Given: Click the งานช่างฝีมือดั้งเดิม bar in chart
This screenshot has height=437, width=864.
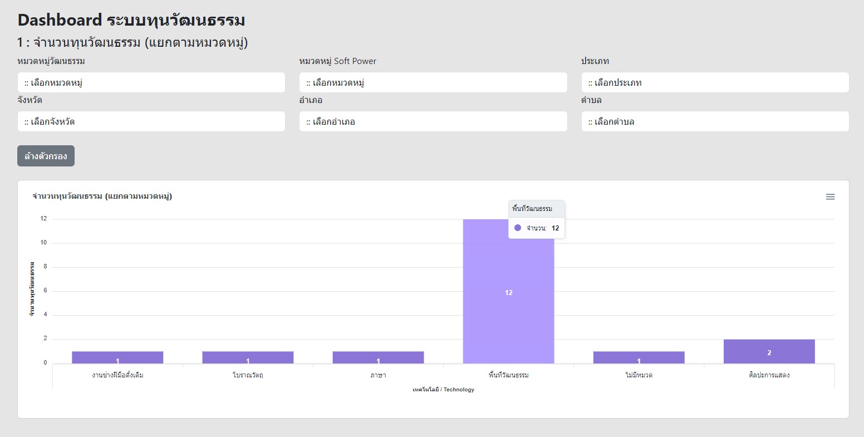Looking at the screenshot, I should [x=117, y=357].
